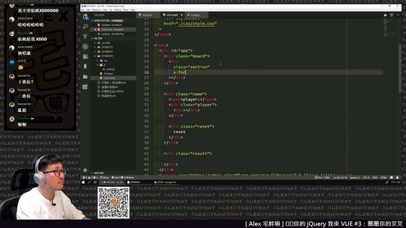406x228 pixels.
Task: Switch to the VUE.html editor tab
Action: [x=173, y=15]
